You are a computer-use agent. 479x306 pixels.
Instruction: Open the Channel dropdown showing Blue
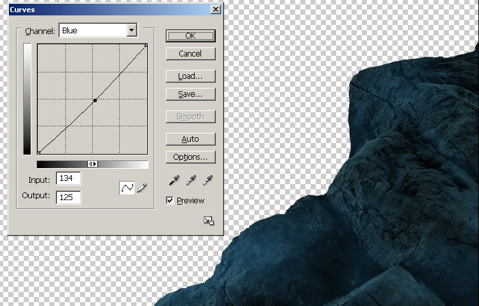click(x=98, y=30)
